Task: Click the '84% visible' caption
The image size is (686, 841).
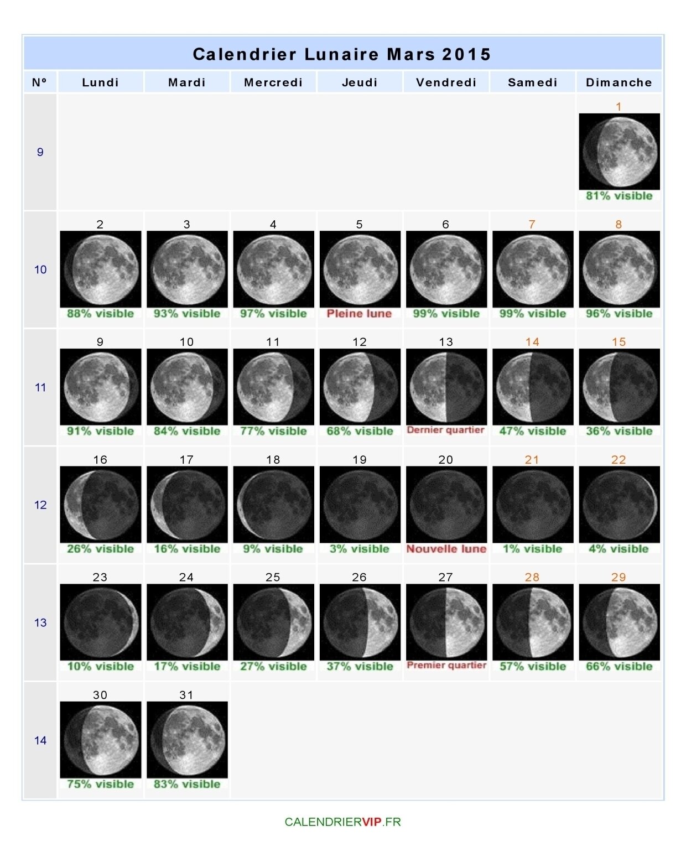Action: tap(187, 432)
